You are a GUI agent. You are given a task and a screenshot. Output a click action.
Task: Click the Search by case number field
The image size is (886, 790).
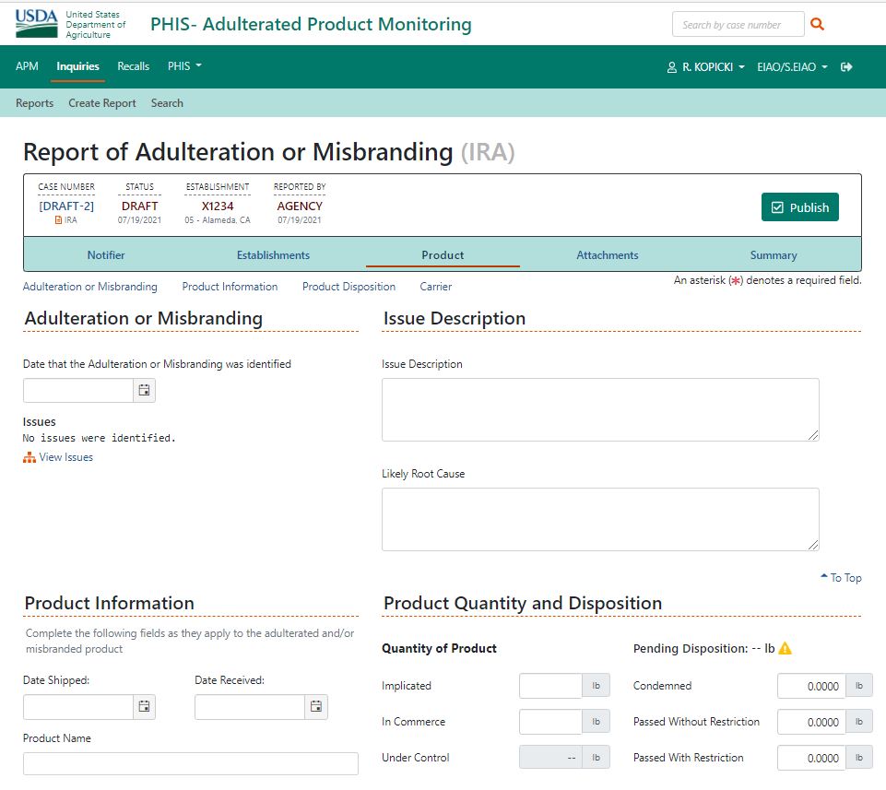click(x=738, y=25)
